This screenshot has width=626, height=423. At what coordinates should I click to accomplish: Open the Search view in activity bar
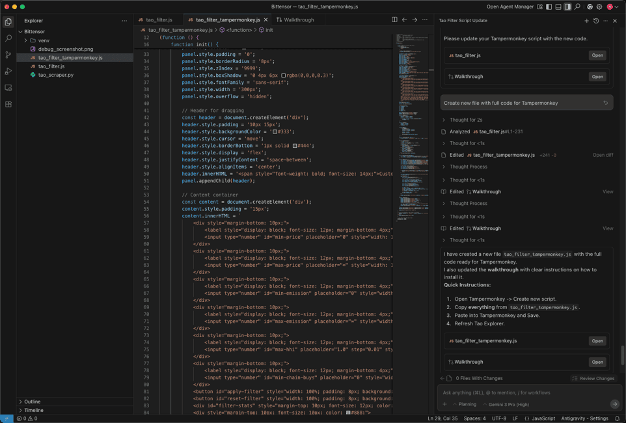click(8, 38)
